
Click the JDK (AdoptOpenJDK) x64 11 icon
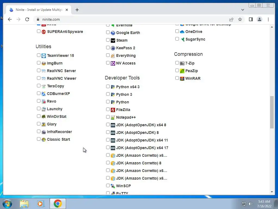[113, 140]
